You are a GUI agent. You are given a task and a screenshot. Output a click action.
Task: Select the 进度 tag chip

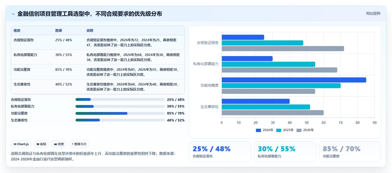click(59, 144)
